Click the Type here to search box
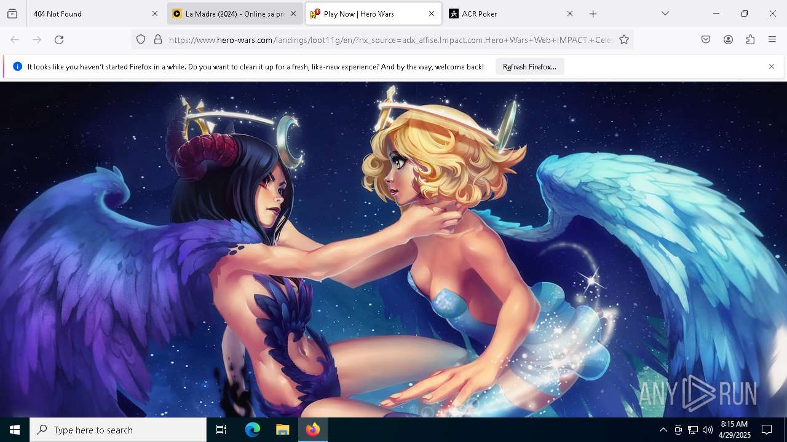 pos(118,430)
